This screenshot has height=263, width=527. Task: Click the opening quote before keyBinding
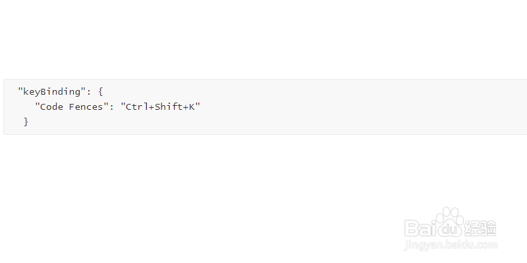point(20,89)
